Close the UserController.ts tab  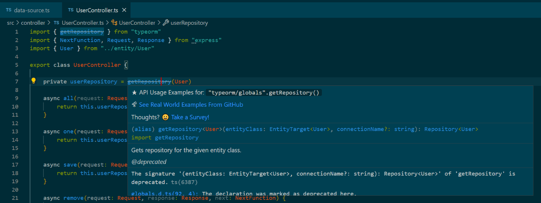(124, 10)
